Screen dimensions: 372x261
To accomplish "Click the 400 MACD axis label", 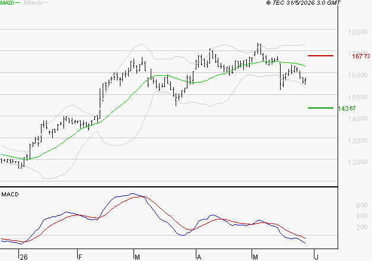I will click(x=361, y=216).
